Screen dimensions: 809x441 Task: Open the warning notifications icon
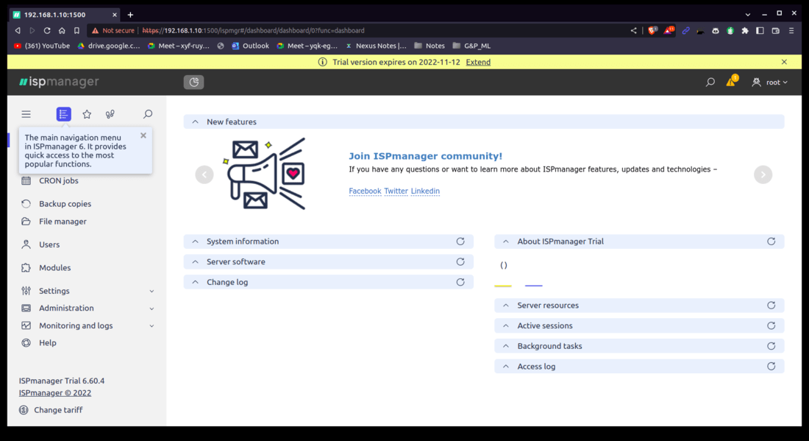[732, 81]
